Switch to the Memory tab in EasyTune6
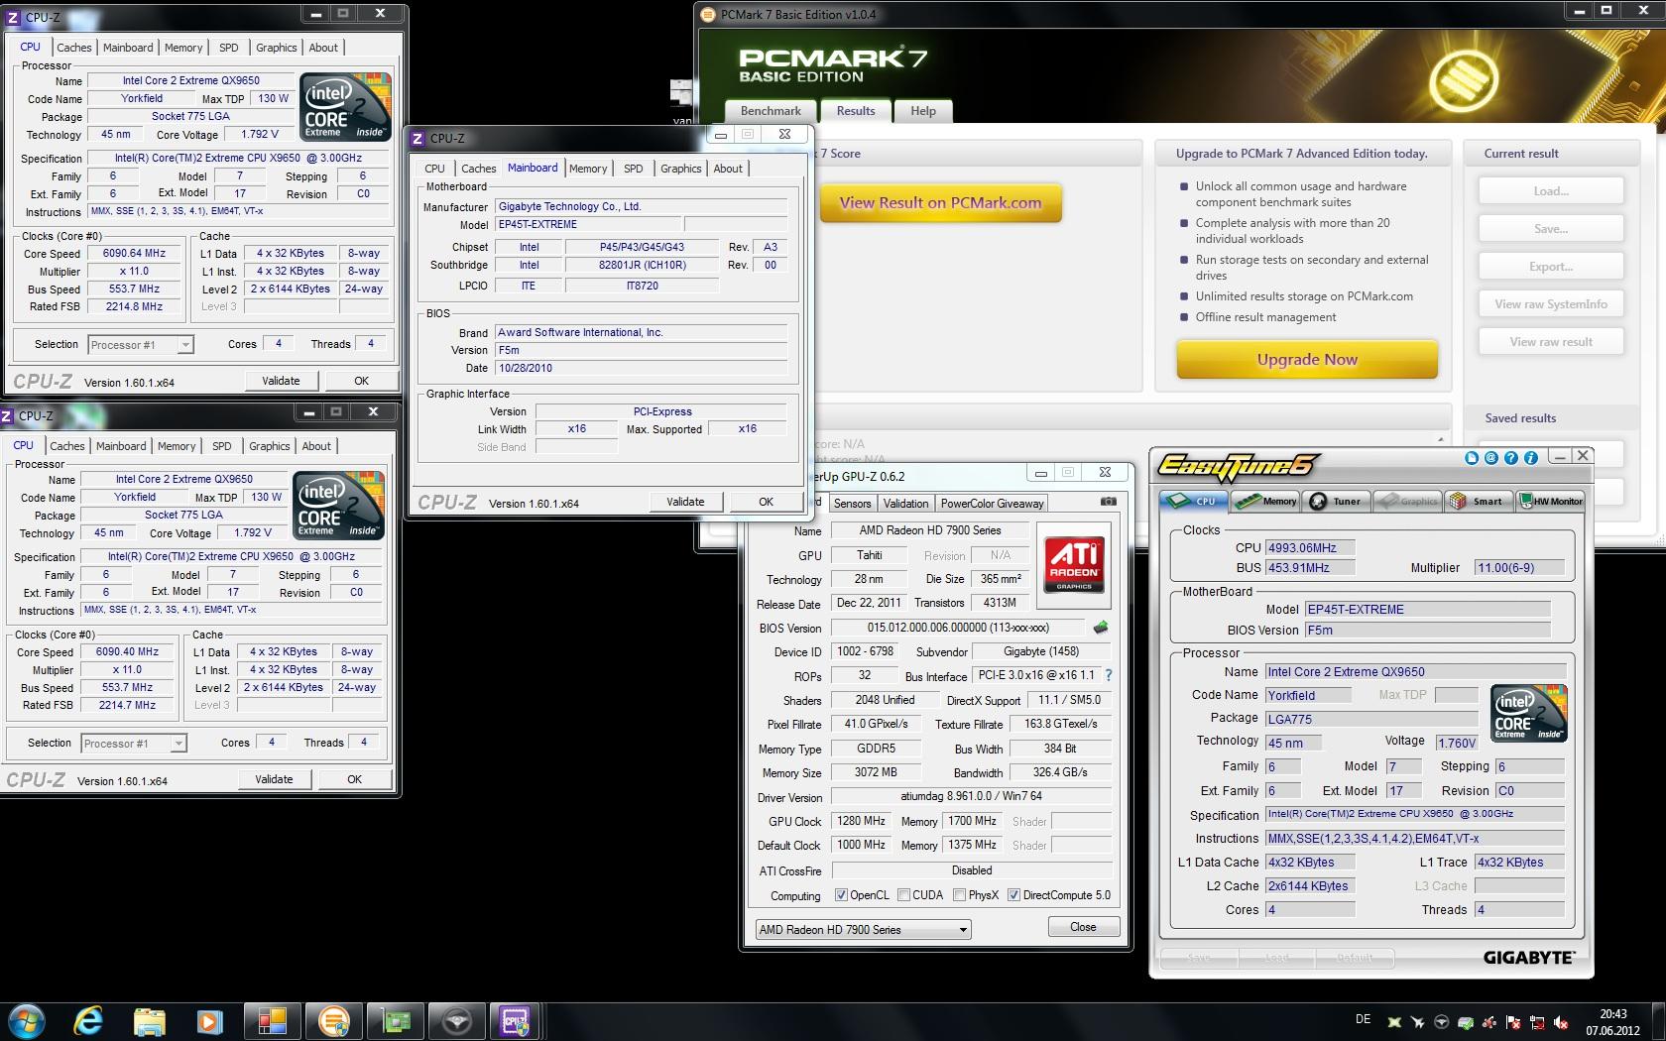This screenshot has width=1666, height=1041. click(x=1266, y=501)
